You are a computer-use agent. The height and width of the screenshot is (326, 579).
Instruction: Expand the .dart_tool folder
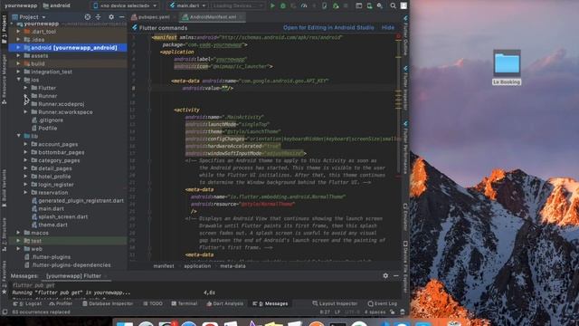point(18,32)
